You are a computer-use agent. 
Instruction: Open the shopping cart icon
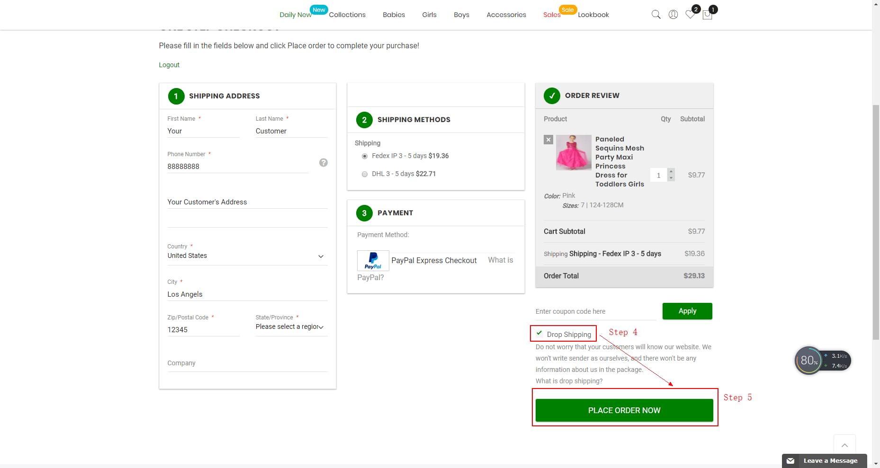pos(707,15)
